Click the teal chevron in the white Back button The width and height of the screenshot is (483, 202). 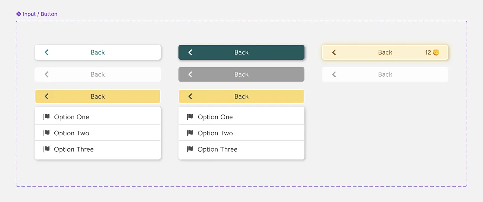[47, 53]
